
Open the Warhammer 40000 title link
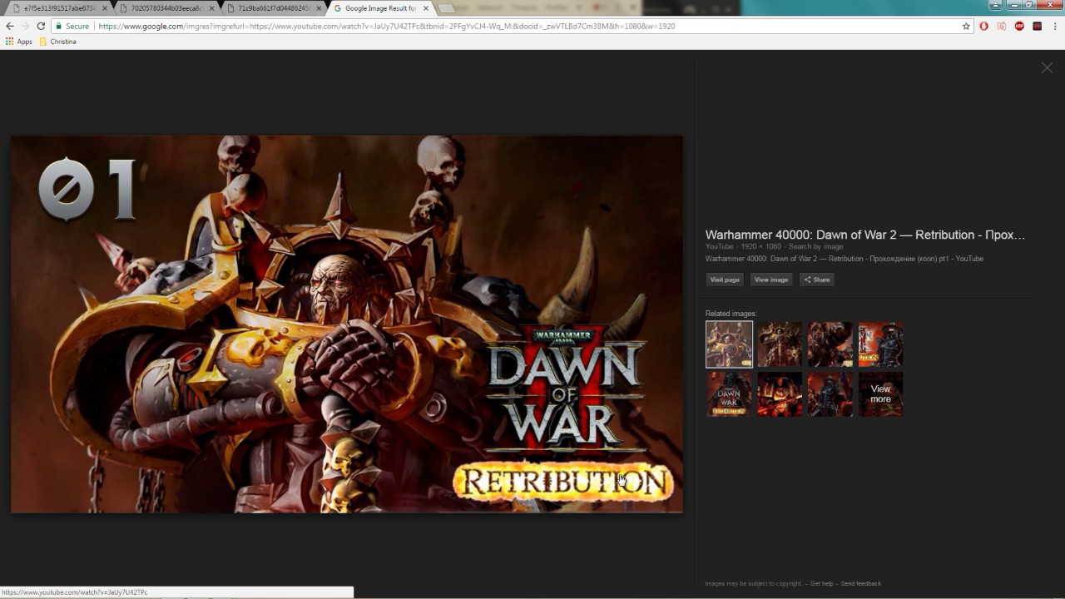(x=865, y=235)
